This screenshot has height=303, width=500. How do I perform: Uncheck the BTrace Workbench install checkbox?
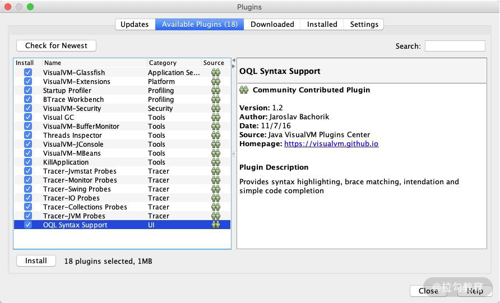point(28,100)
